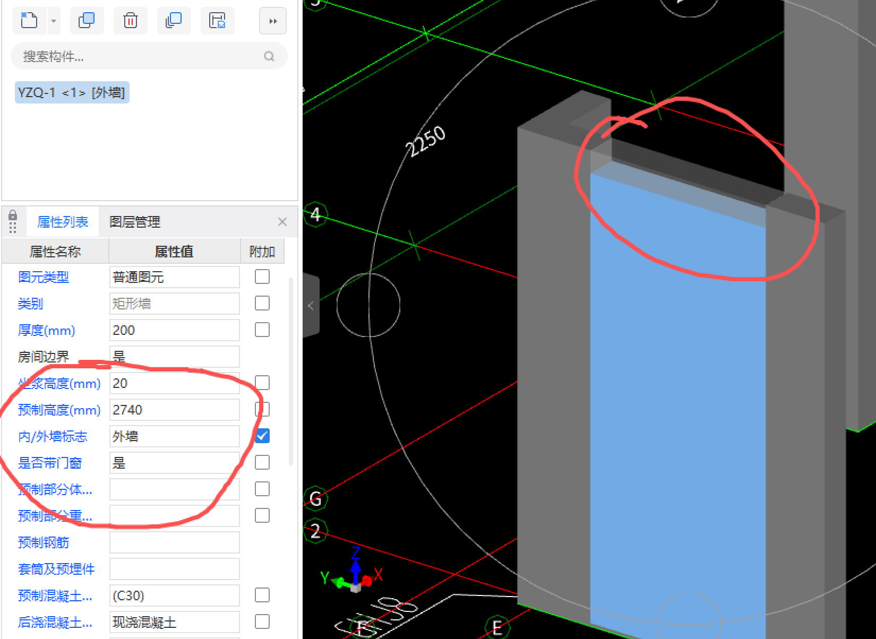876x639 pixels.
Task: Focus the 搜索构件 search field
Action: click(x=149, y=56)
